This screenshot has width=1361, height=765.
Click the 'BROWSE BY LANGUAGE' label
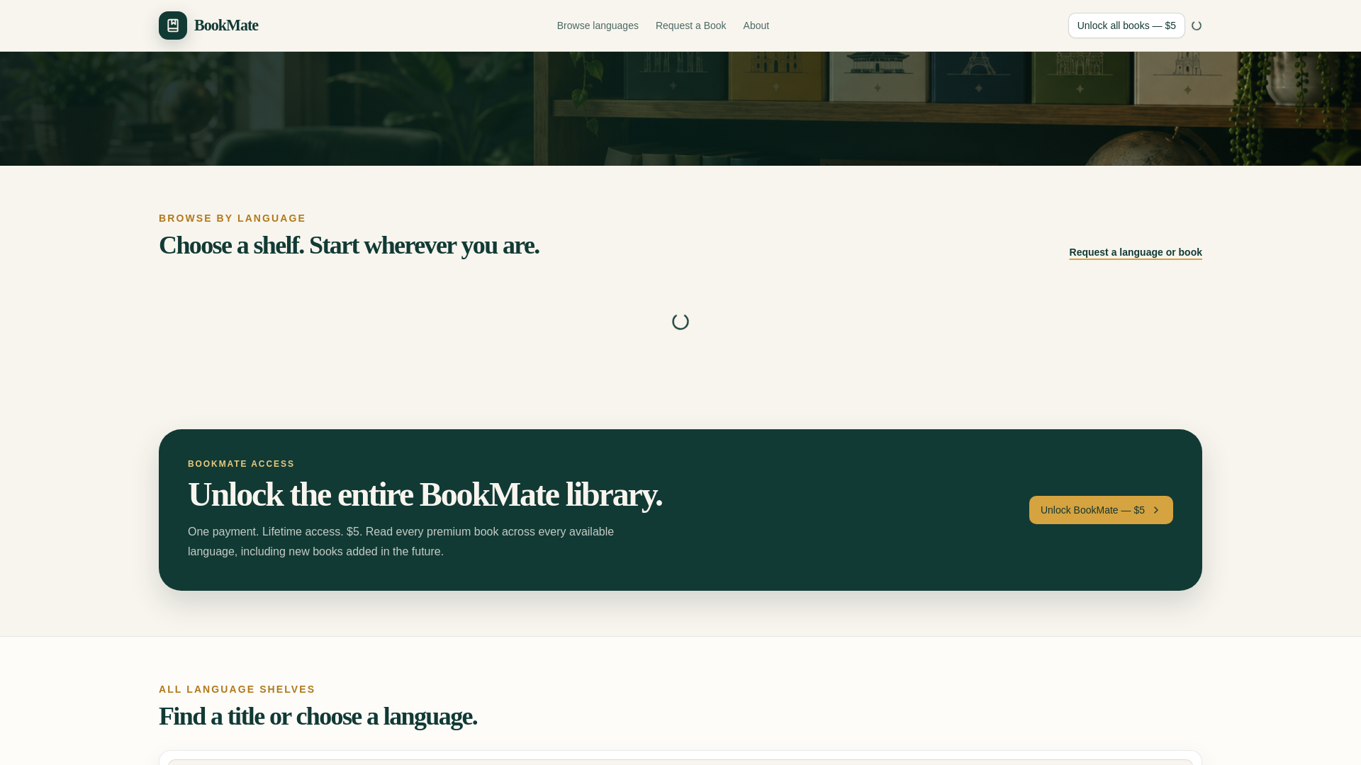tap(233, 218)
